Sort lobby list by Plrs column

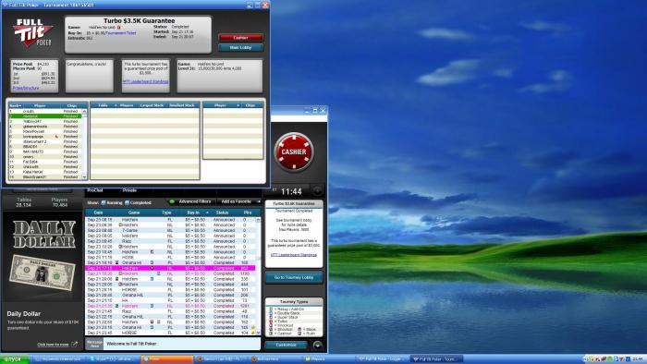click(247, 212)
